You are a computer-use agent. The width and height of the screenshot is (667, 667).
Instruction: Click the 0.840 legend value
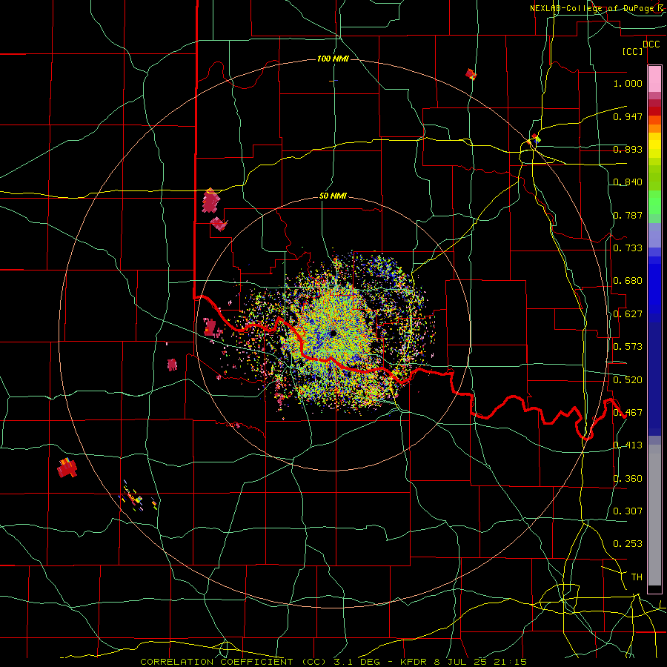[x=628, y=182]
